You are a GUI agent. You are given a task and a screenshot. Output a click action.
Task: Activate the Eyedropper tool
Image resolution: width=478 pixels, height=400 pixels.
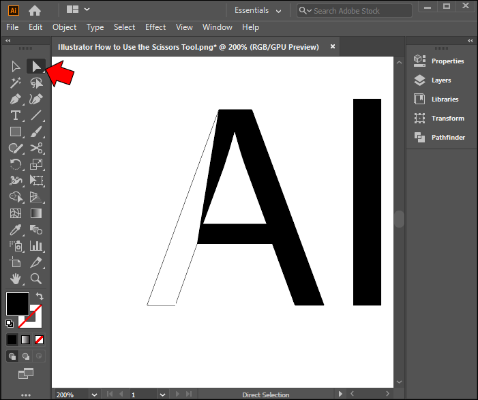click(x=16, y=230)
